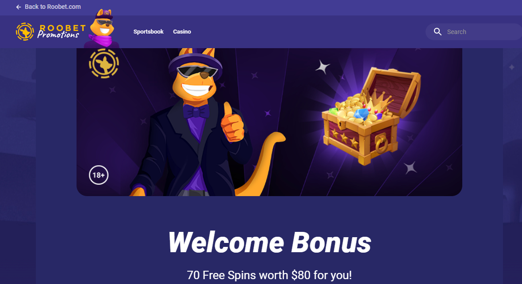Click the Roobet coin emblem on banner
Image resolution: width=522 pixels, height=284 pixels.
[x=104, y=64]
